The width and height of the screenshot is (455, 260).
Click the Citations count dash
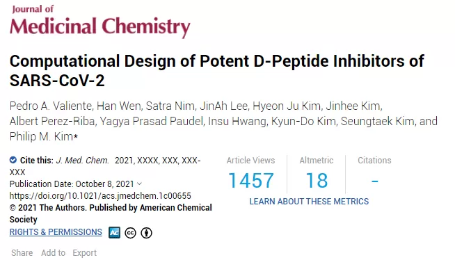[374, 181]
